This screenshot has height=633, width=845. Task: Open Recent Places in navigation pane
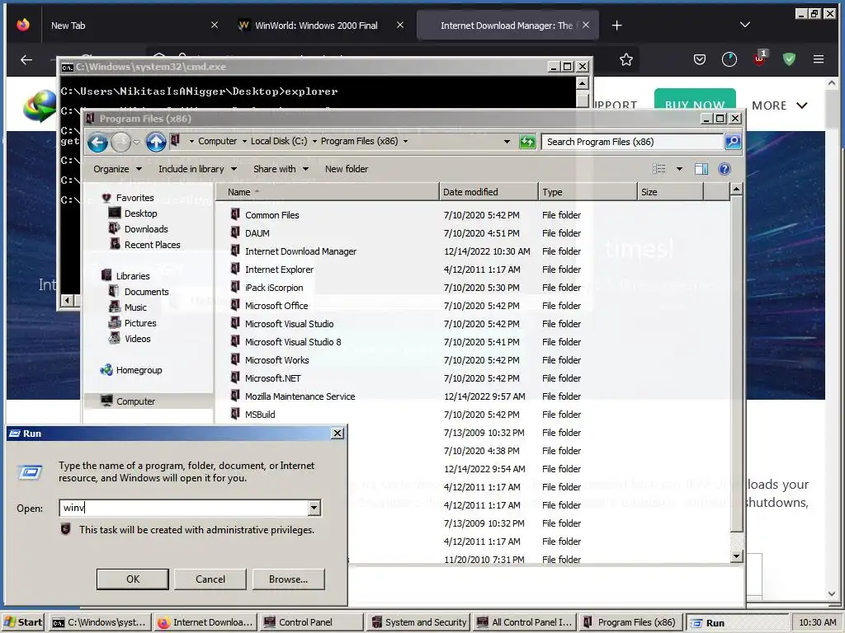pyautogui.click(x=152, y=244)
